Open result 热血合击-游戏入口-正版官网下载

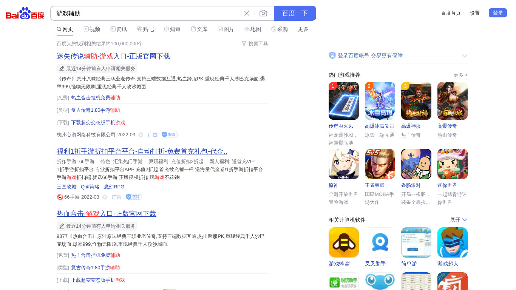tap(107, 213)
